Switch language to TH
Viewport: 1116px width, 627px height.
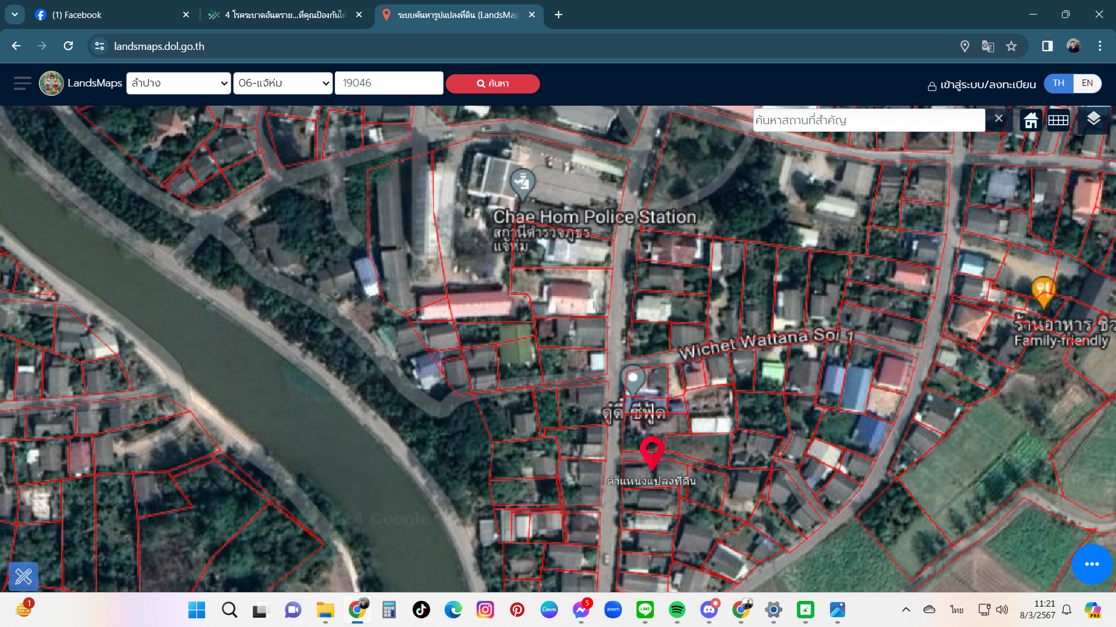coord(1058,83)
